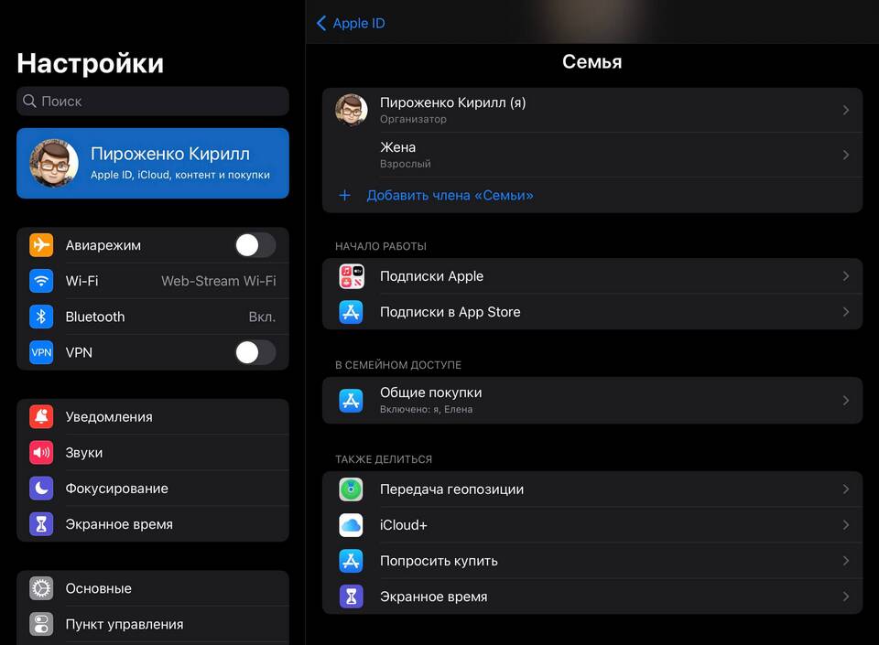
Task: Tap Попросить купить label
Action: (x=439, y=561)
